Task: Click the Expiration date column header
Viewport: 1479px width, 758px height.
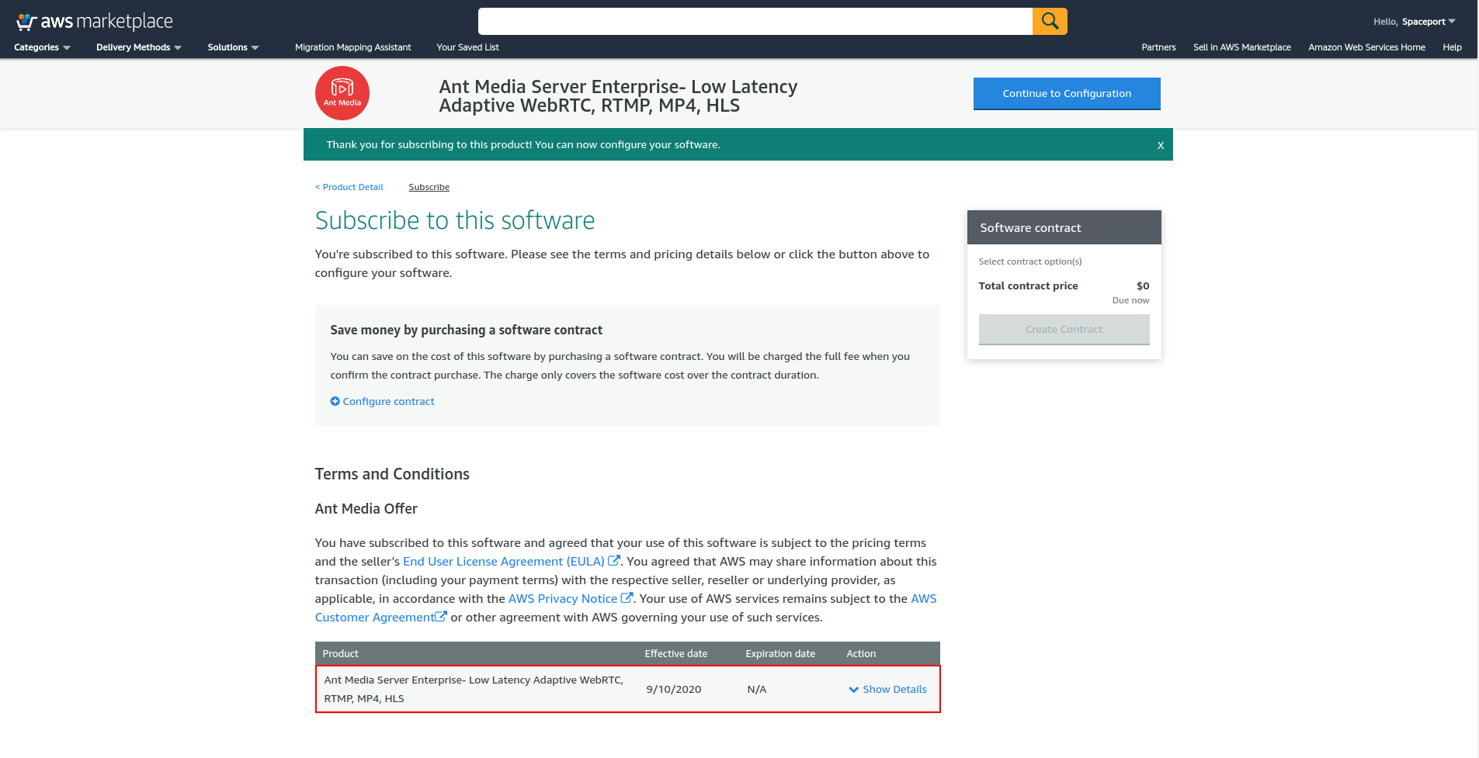Action: click(780, 654)
